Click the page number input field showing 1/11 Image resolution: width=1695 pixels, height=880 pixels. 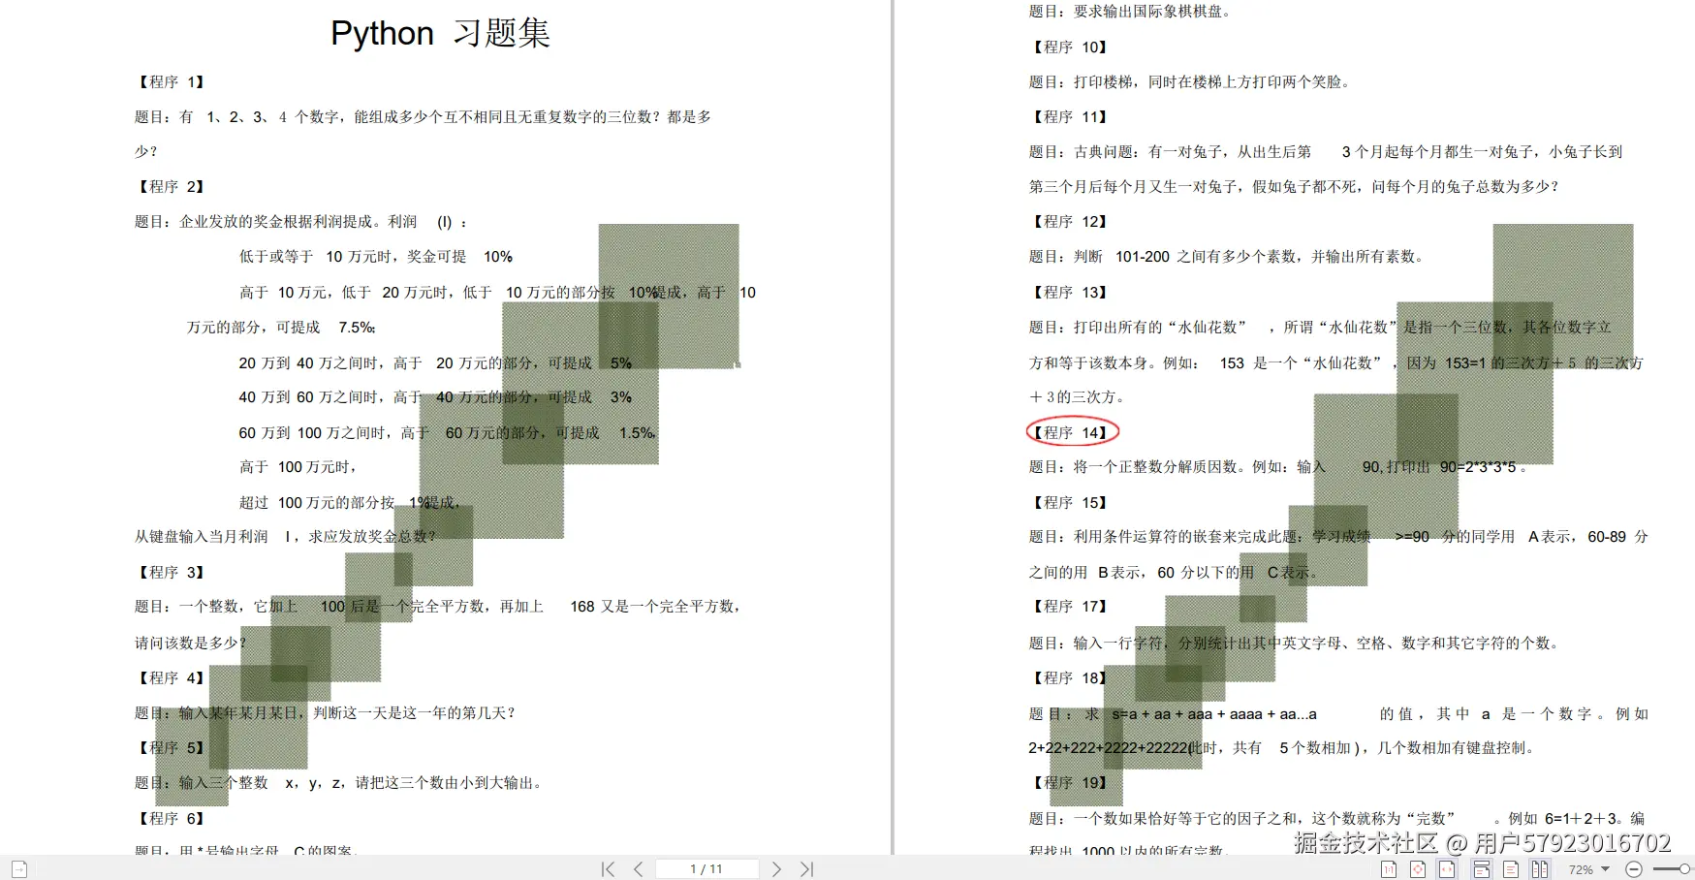[708, 868]
